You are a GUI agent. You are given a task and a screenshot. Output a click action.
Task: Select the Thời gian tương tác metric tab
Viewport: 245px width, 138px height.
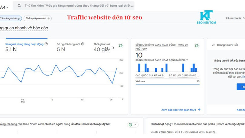102,44
